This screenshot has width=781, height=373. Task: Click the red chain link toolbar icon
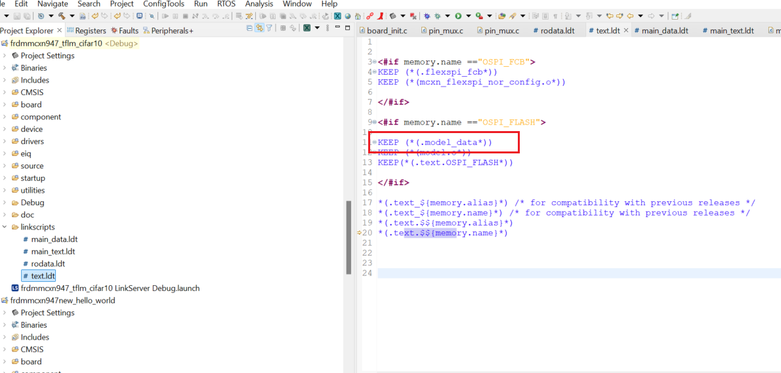(370, 16)
